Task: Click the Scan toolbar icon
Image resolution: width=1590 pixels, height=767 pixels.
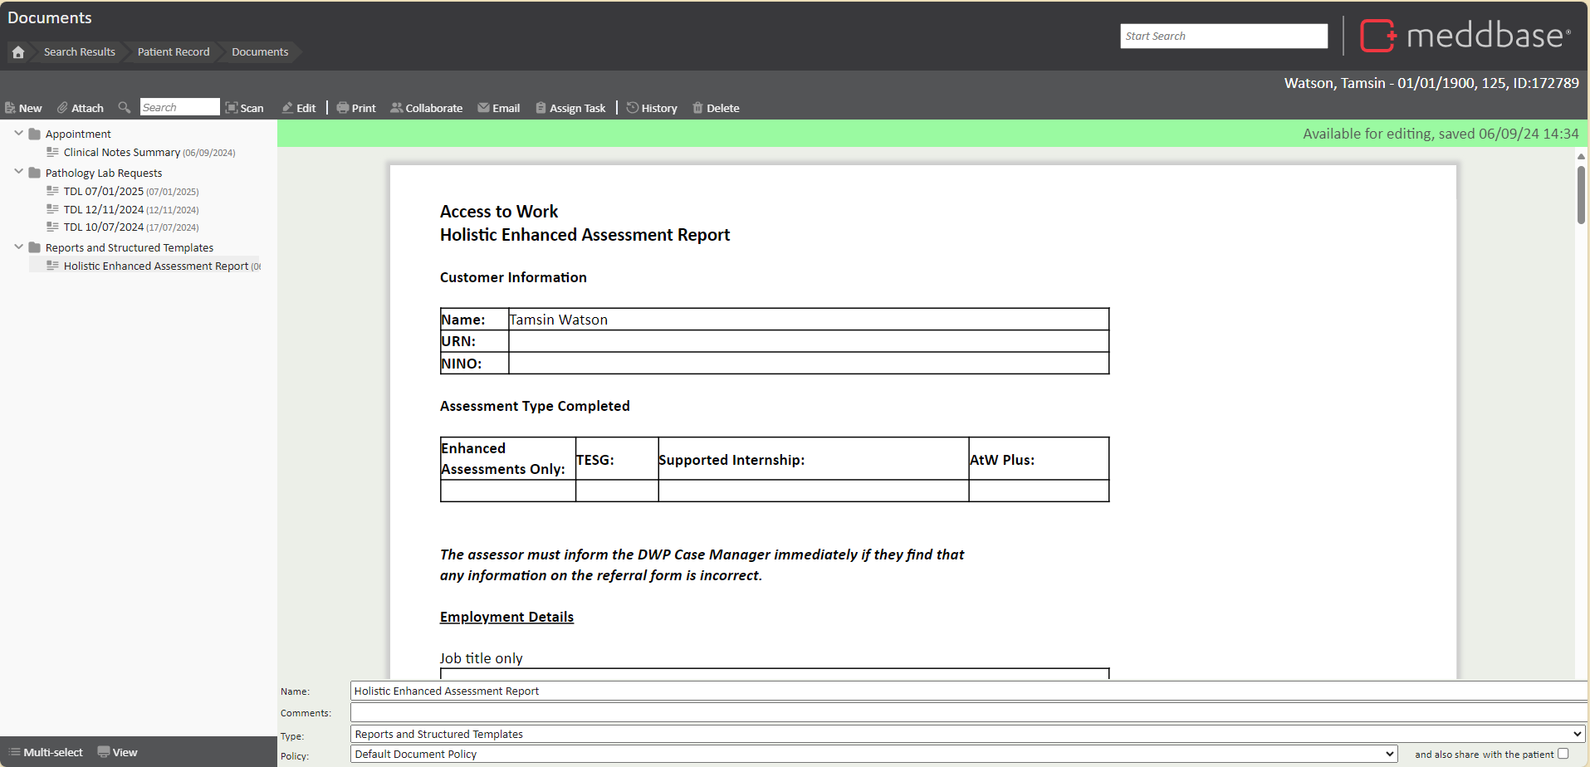Action: 232,108
